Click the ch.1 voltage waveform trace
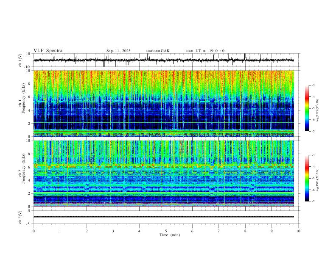 tap(163, 60)
